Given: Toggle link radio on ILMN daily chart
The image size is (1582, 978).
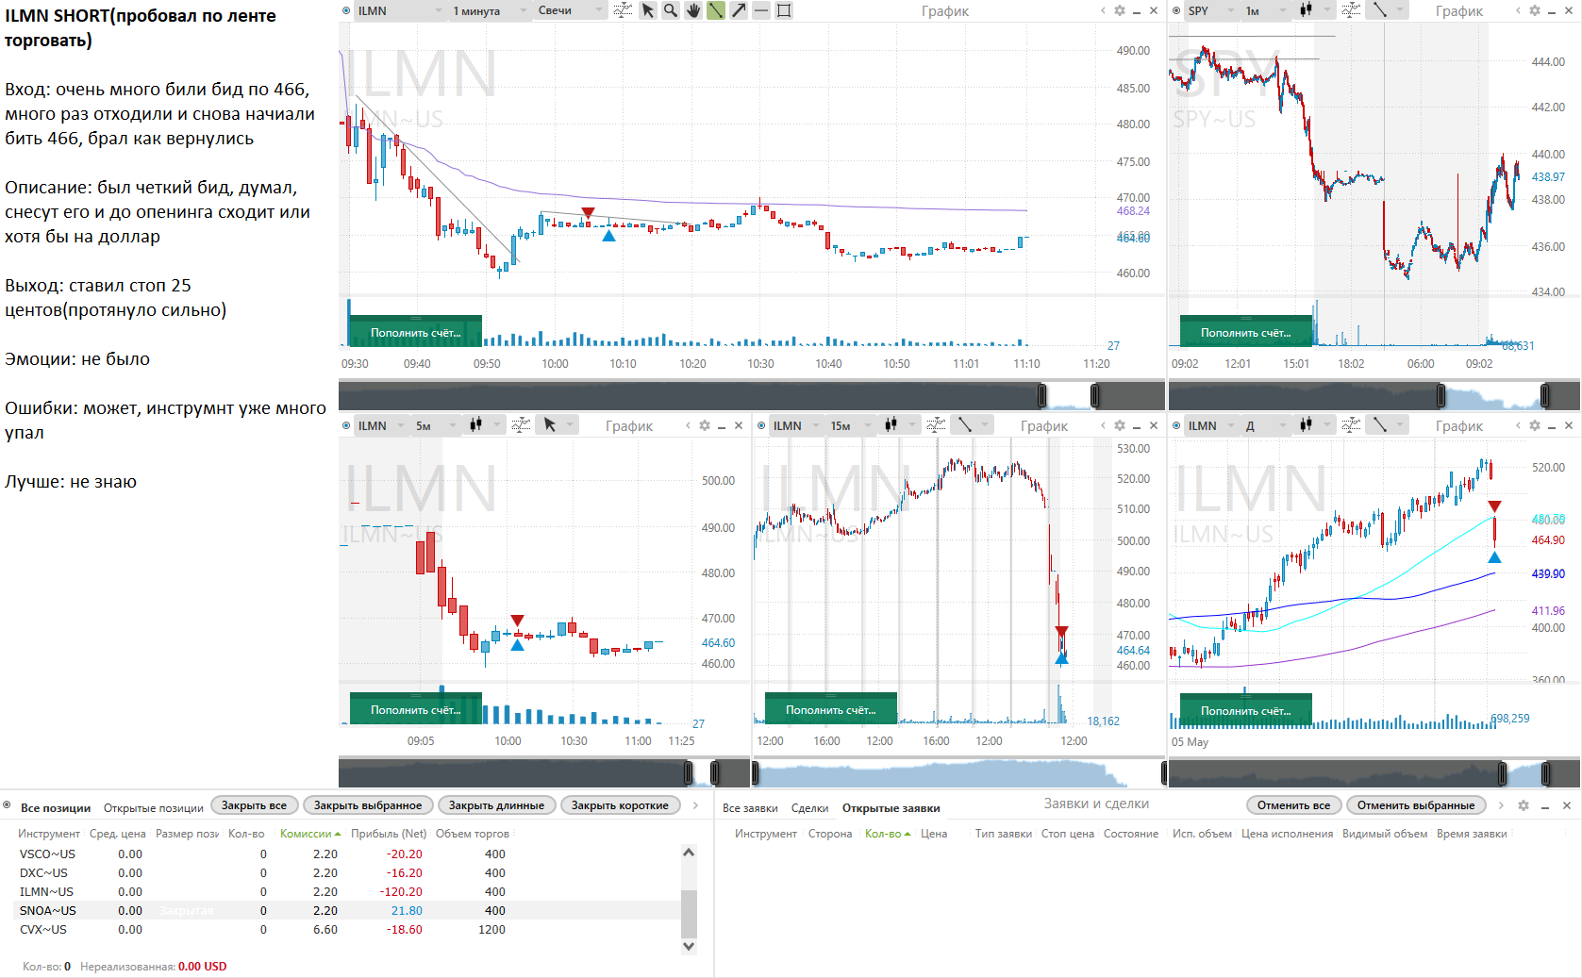Looking at the screenshot, I should click(1176, 425).
